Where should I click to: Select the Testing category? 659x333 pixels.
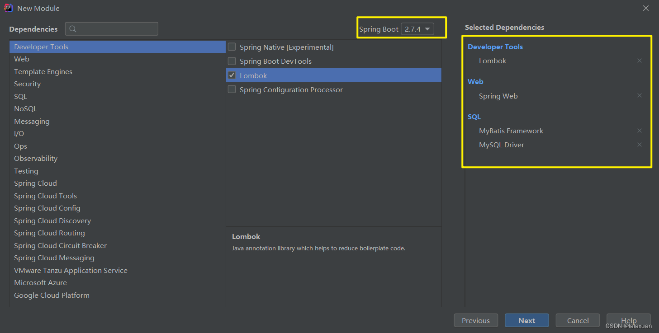(x=118, y=171)
